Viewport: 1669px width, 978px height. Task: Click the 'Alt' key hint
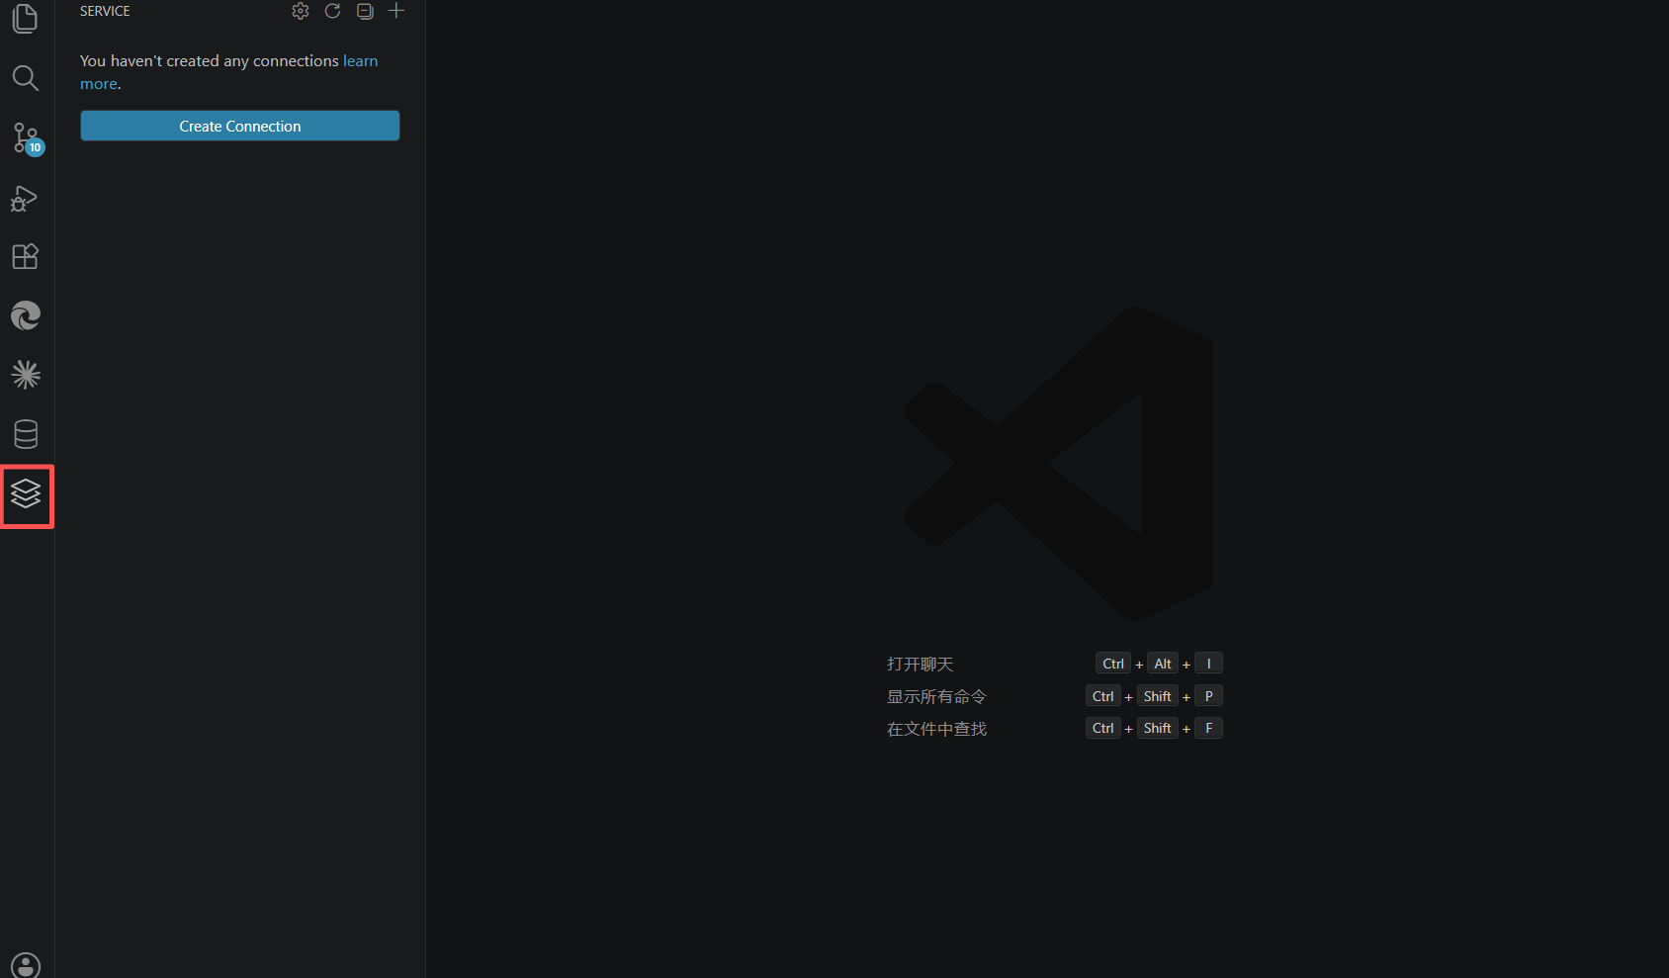tap(1163, 664)
